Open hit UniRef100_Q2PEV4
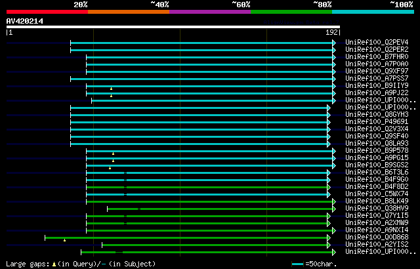This screenshot has width=420, height=269. click(377, 42)
